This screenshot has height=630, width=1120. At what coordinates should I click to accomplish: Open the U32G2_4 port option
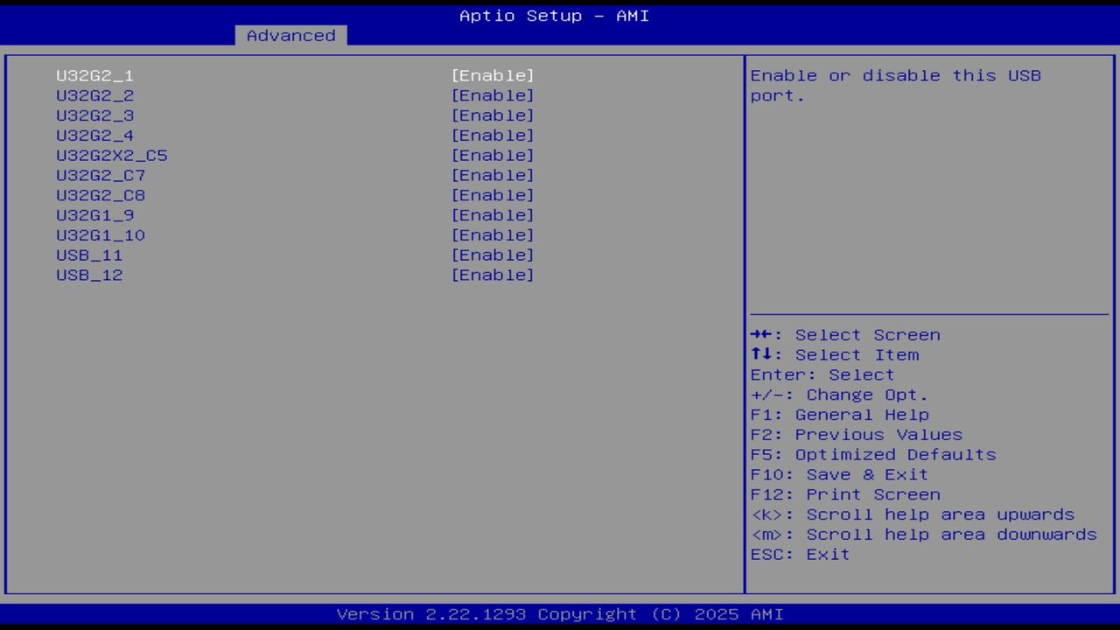point(493,135)
